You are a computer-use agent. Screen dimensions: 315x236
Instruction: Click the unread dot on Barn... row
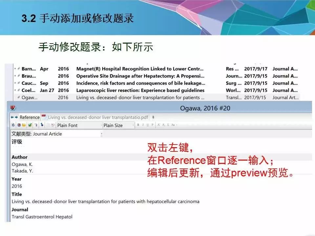(x=15, y=69)
